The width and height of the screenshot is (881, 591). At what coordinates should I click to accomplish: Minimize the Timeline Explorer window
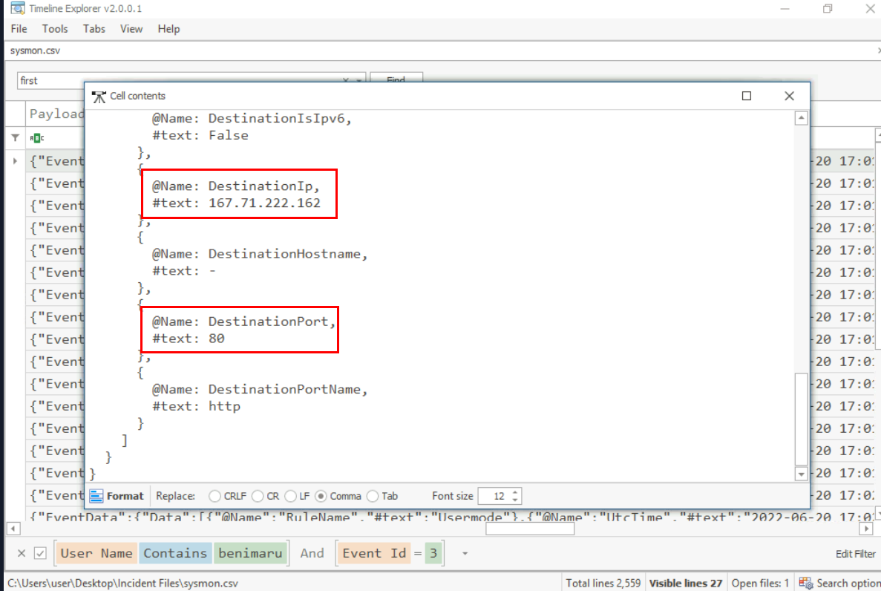pyautogui.click(x=785, y=8)
